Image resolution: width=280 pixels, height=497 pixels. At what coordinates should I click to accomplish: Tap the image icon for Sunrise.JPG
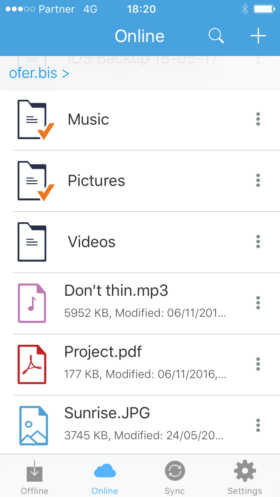pyautogui.click(x=32, y=425)
